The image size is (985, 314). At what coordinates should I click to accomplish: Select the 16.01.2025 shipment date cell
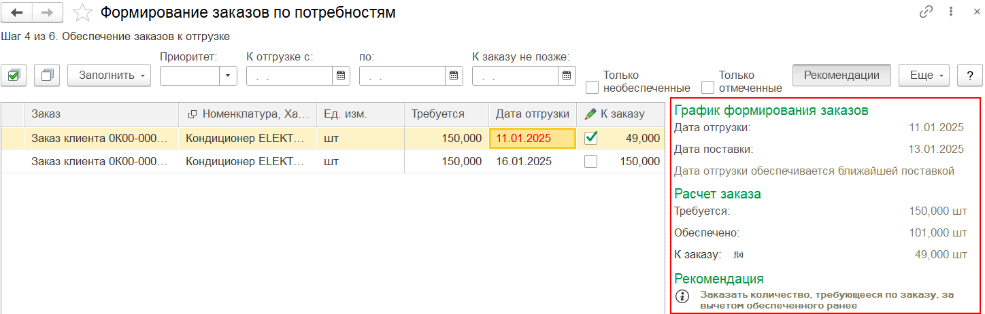(524, 162)
